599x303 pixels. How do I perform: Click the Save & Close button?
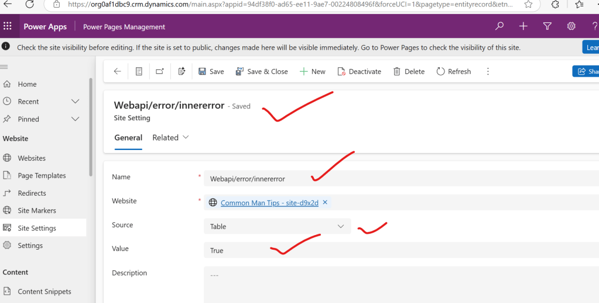point(262,72)
